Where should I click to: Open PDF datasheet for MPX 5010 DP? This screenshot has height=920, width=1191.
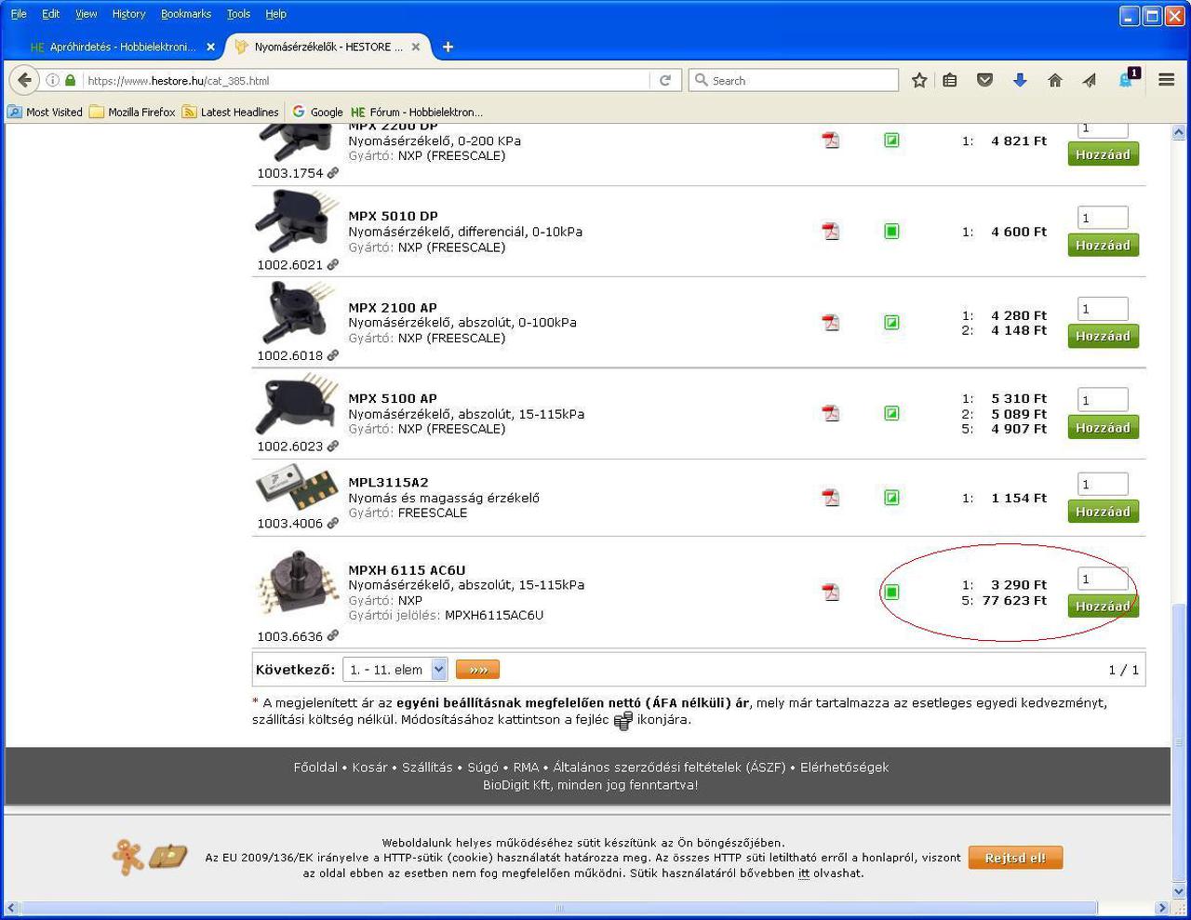click(831, 231)
